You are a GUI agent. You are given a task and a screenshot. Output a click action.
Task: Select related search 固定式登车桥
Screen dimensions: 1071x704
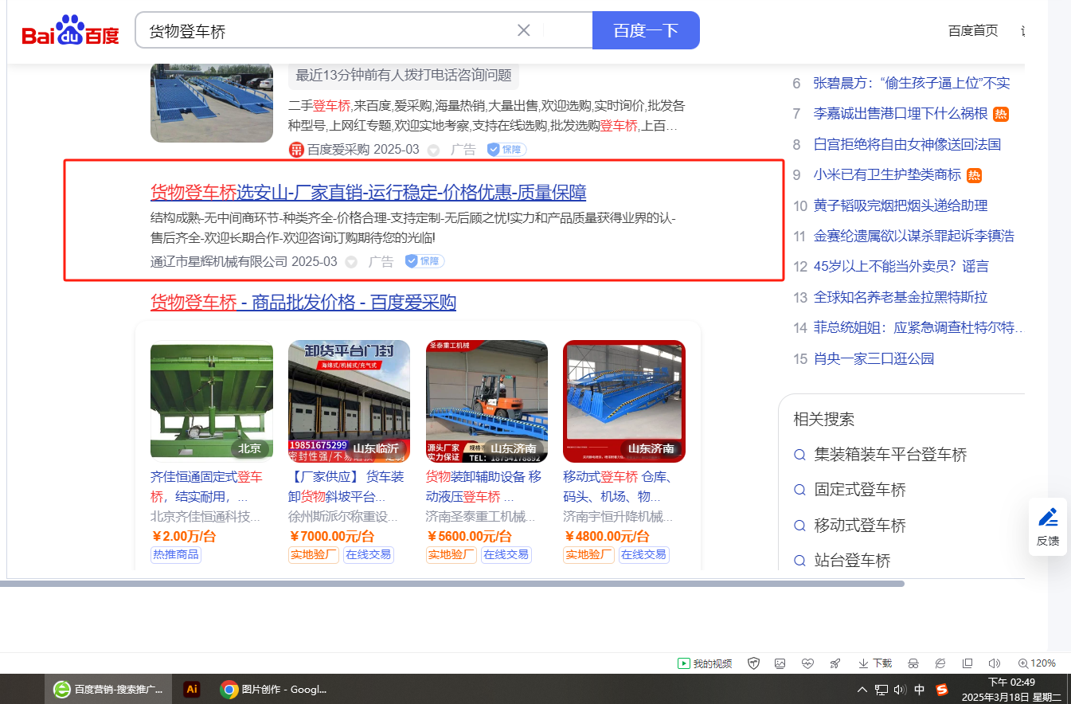[859, 490]
